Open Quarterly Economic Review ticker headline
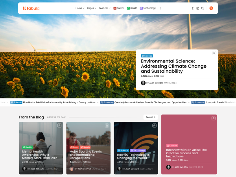The image size is (236, 177). [x=150, y=102]
